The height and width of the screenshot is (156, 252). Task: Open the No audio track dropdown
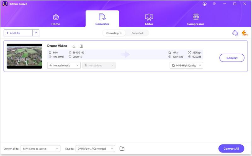coord(64,65)
